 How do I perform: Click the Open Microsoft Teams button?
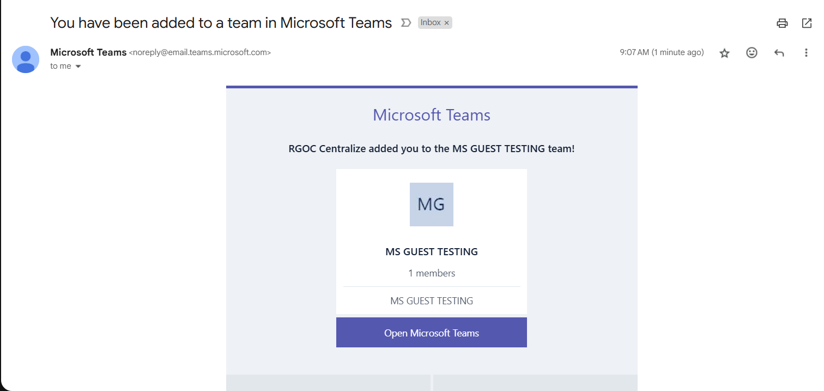[432, 333]
